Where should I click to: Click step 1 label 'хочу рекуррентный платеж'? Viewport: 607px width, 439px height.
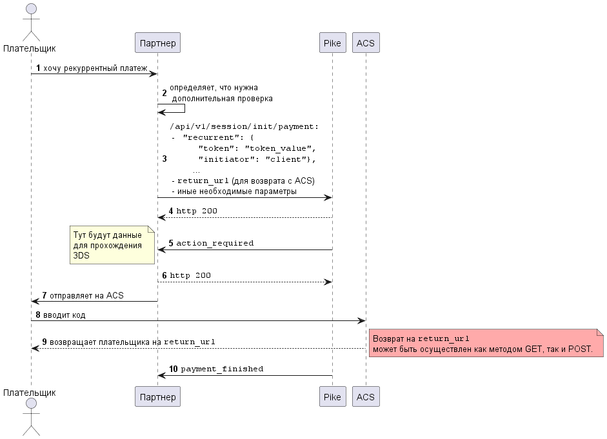coord(95,68)
